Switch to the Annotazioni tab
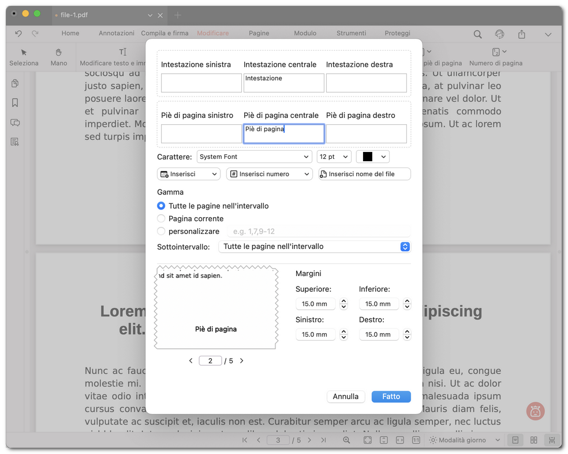568x454 pixels. click(117, 34)
